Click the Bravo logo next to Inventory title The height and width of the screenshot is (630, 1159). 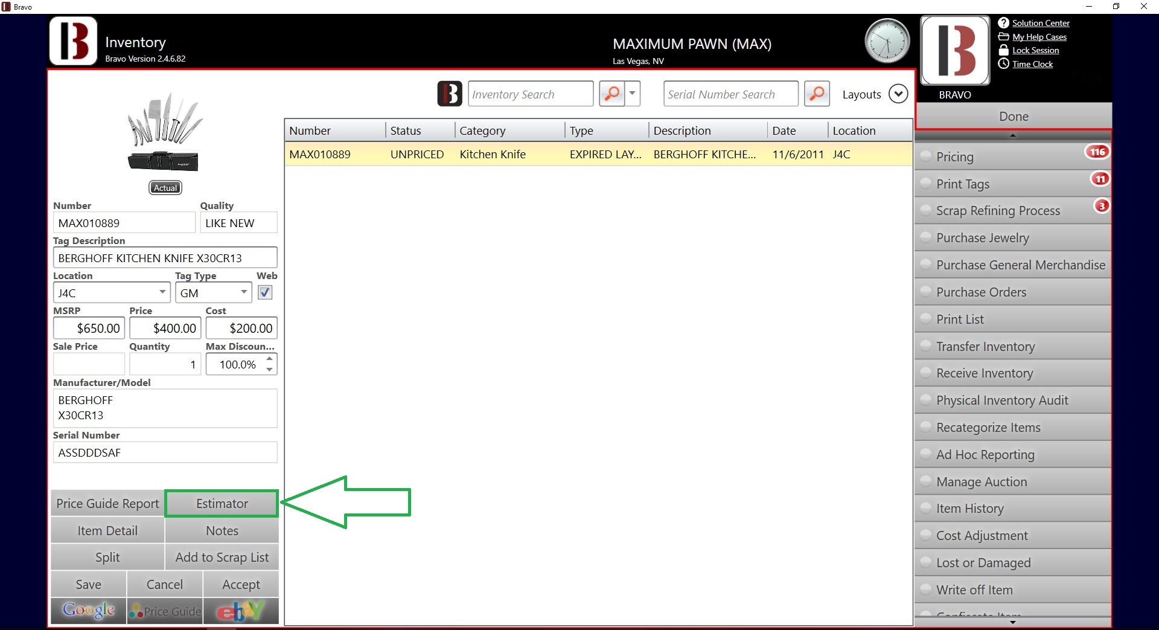click(x=73, y=41)
